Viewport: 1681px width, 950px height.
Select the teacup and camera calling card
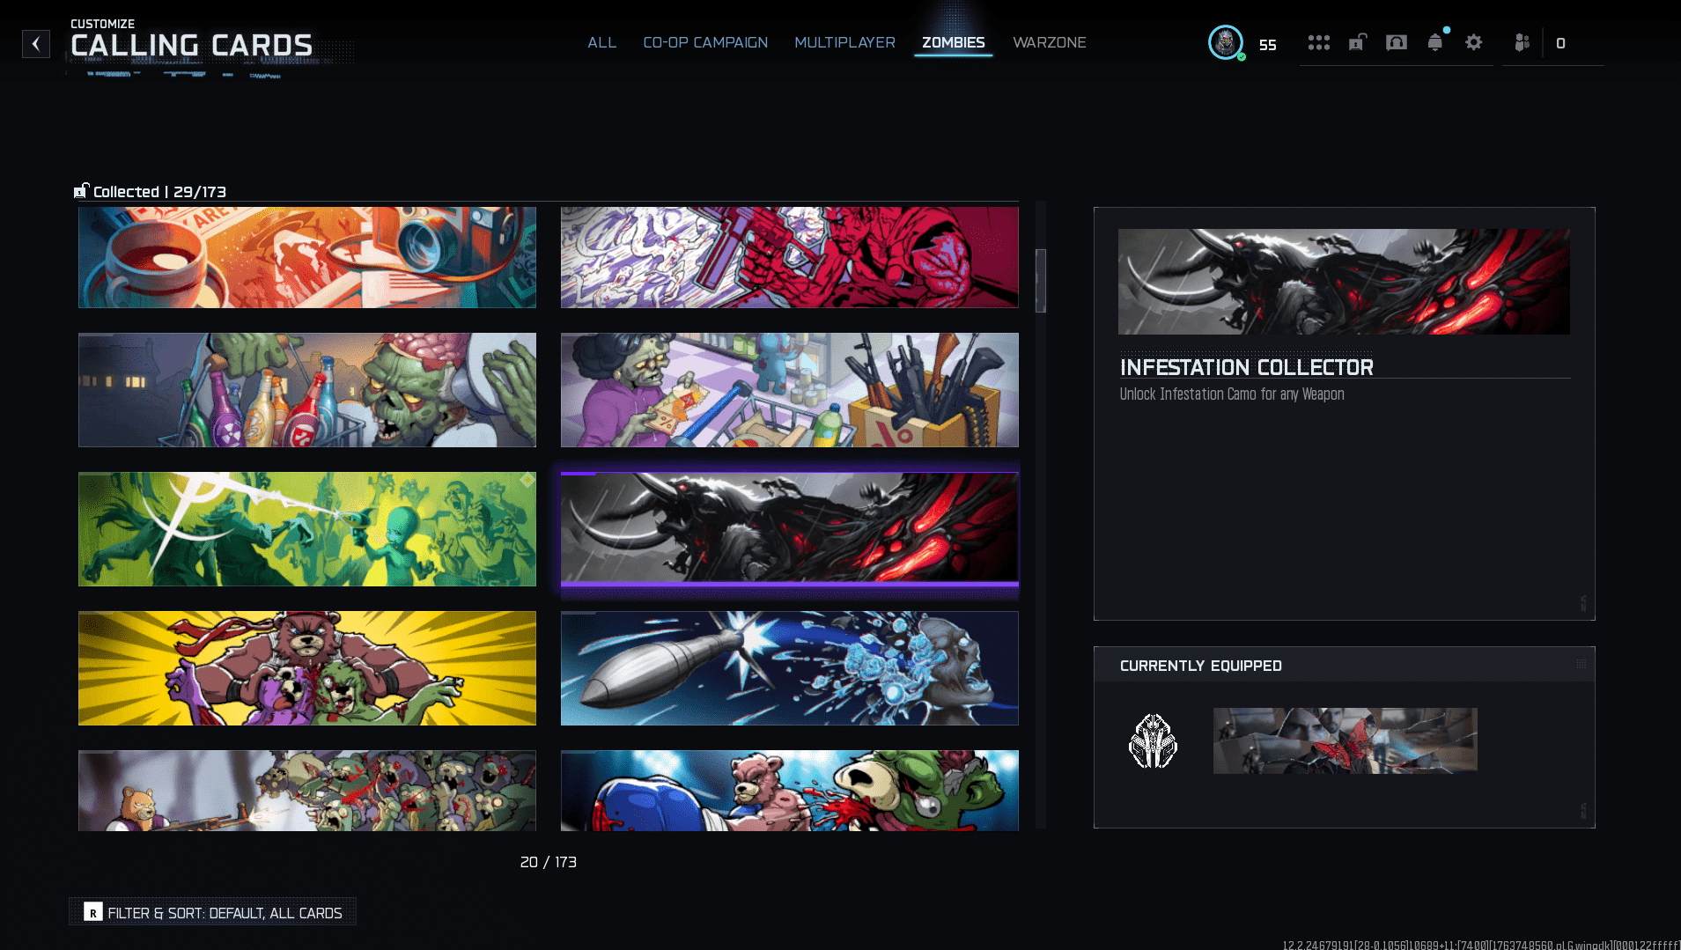point(306,257)
